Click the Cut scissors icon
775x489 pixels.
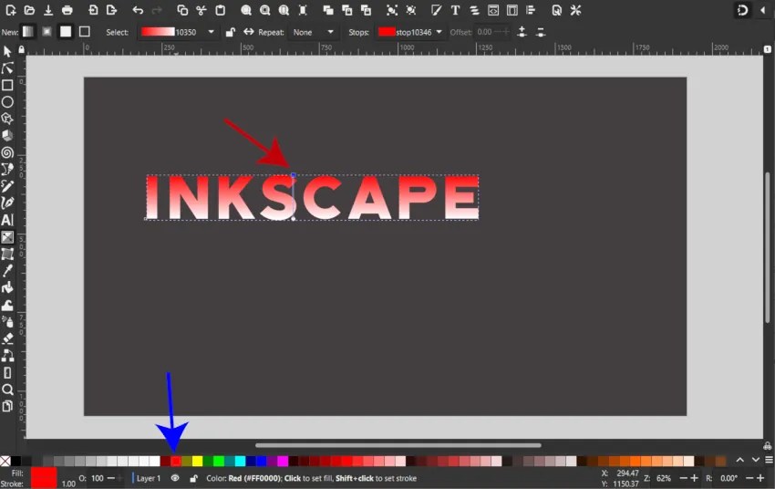201,10
